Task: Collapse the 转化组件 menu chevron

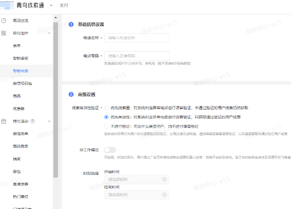Action: (x=49, y=33)
